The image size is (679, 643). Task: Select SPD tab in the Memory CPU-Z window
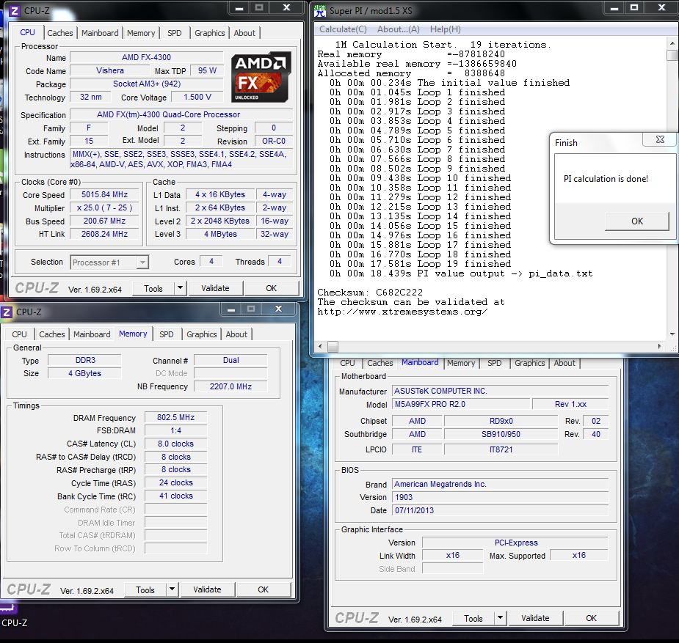[x=166, y=334]
